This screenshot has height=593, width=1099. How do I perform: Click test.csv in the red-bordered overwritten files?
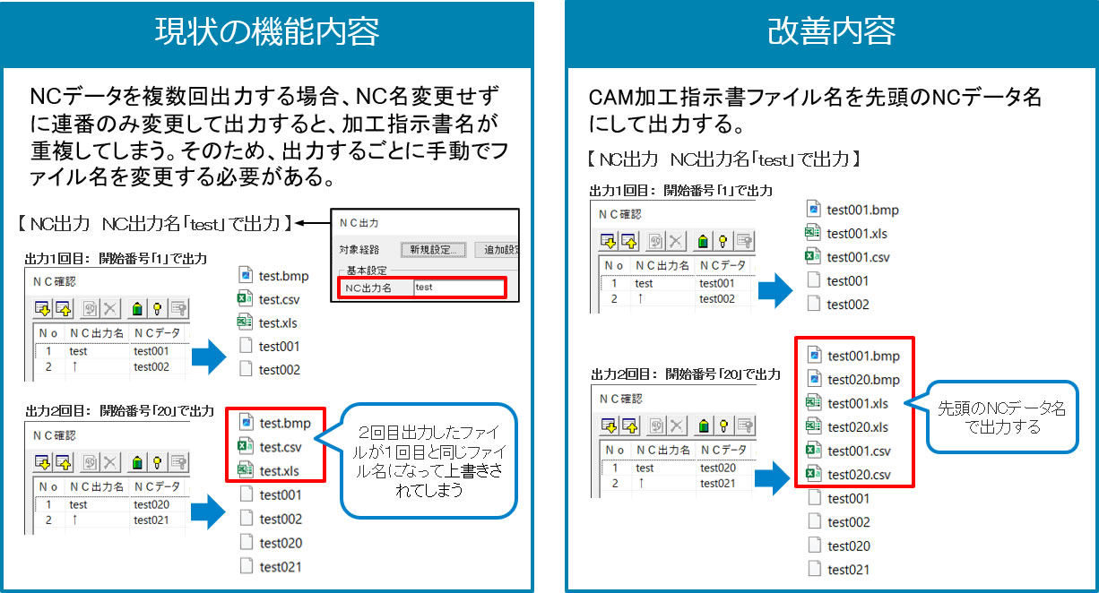click(x=278, y=447)
